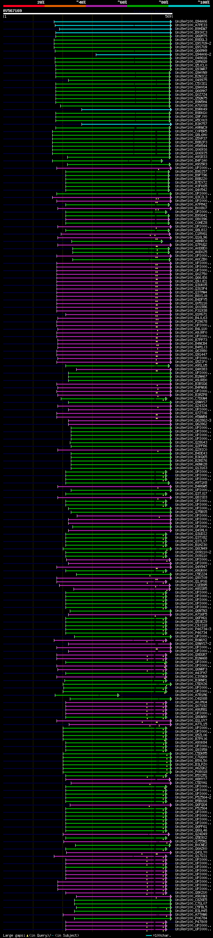This screenshot has width=213, height=938.
Task: Open hit UniRef100_A7PM42
Action: (x=191, y=205)
